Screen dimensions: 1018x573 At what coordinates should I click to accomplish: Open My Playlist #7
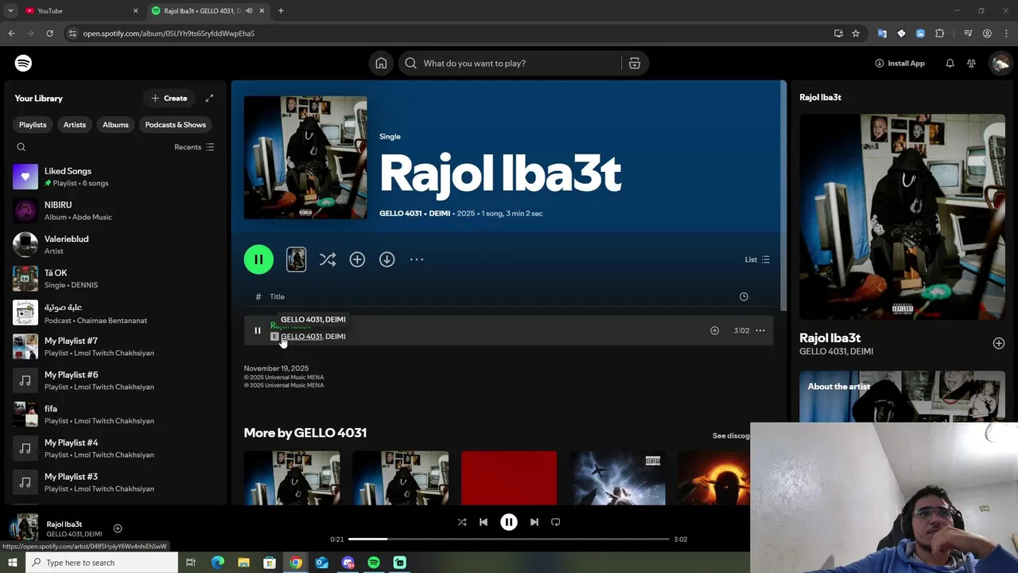(115, 346)
